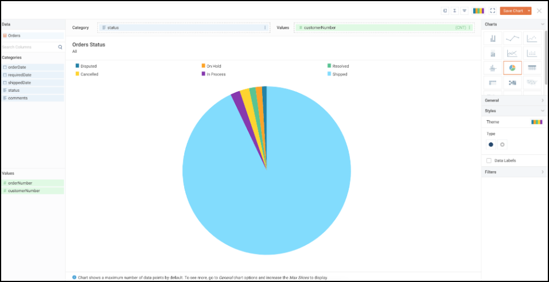The height and width of the screenshot is (282, 549).
Task: Toggle the Disputed legend entry
Action: (x=86, y=66)
